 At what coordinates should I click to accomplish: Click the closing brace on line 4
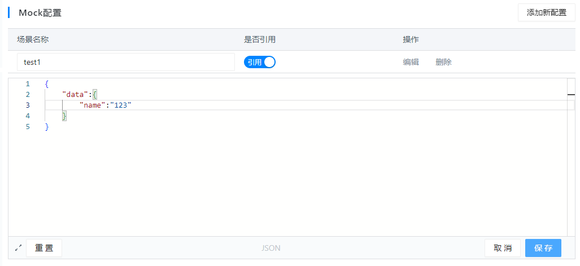pos(64,116)
